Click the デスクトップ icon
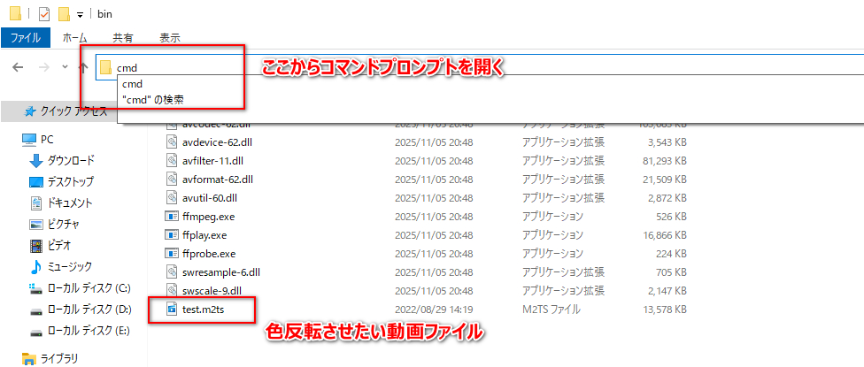The image size is (864, 367). [35, 181]
